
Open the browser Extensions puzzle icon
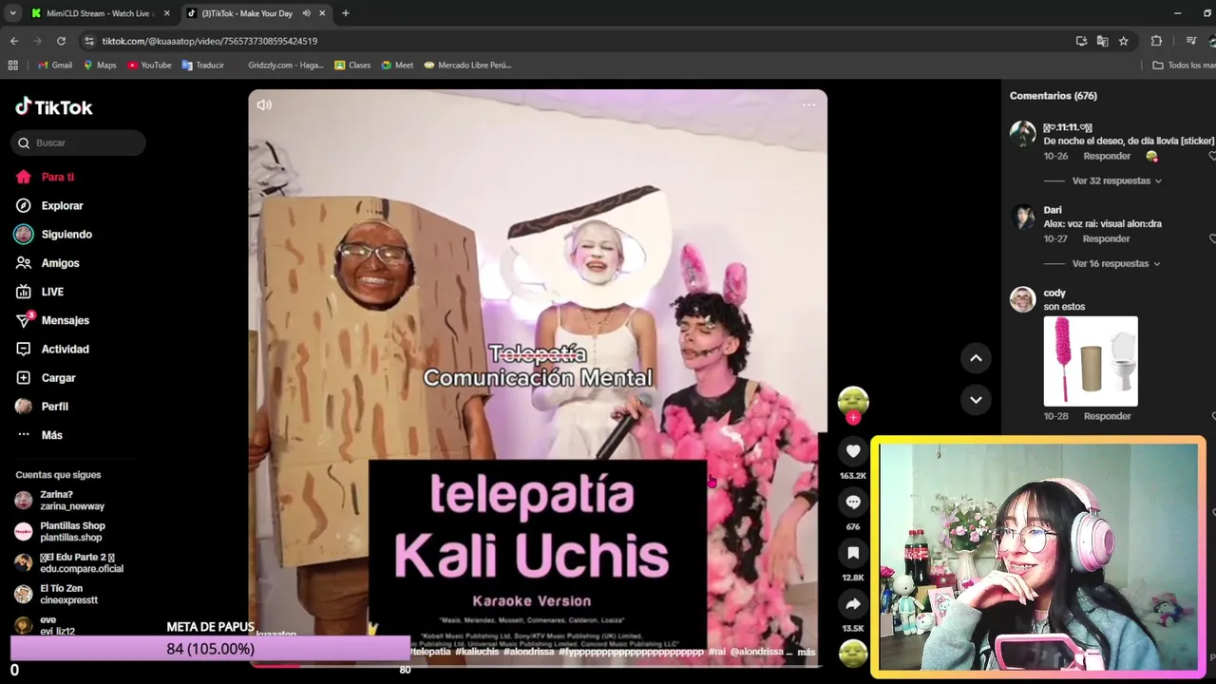(1156, 41)
